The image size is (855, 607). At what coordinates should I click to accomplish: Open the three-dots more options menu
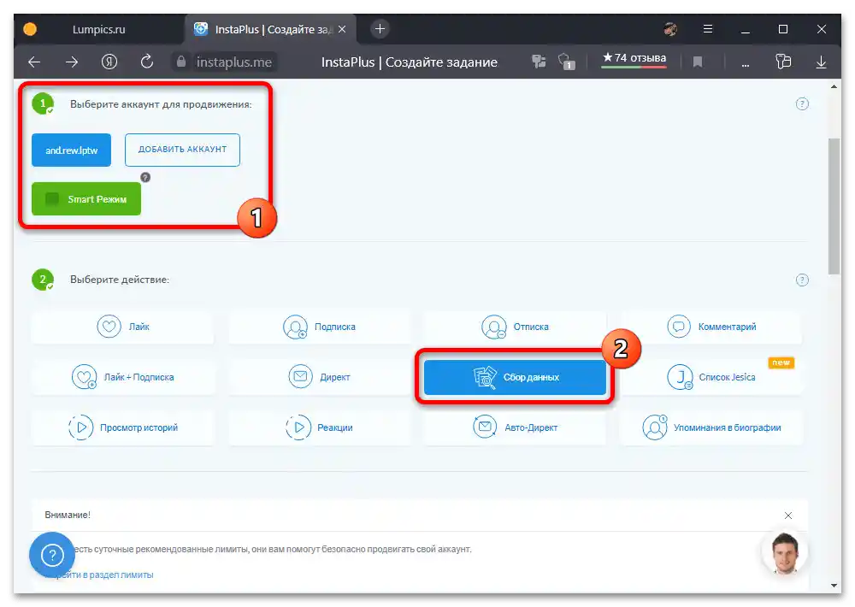(746, 64)
